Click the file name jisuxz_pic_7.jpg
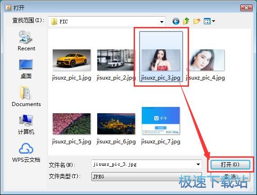The width and height of the screenshot is (257, 195). click(x=161, y=142)
